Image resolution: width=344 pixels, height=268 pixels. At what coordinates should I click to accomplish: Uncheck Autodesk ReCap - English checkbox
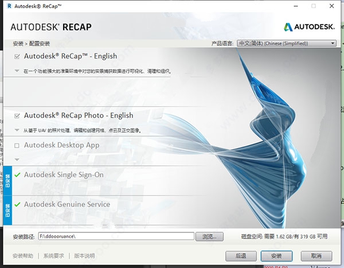pos(17,57)
